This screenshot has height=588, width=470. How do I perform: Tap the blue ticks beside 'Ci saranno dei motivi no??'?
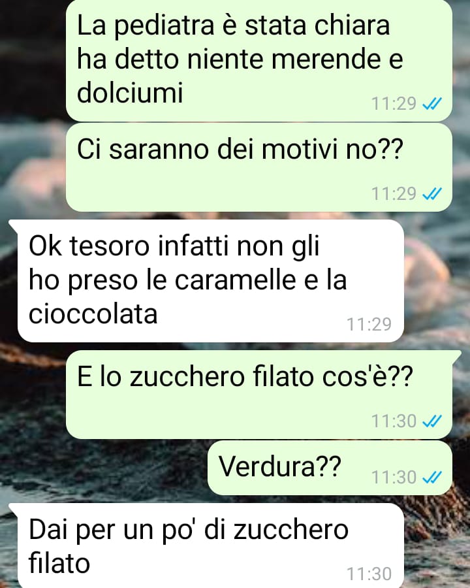431,193
